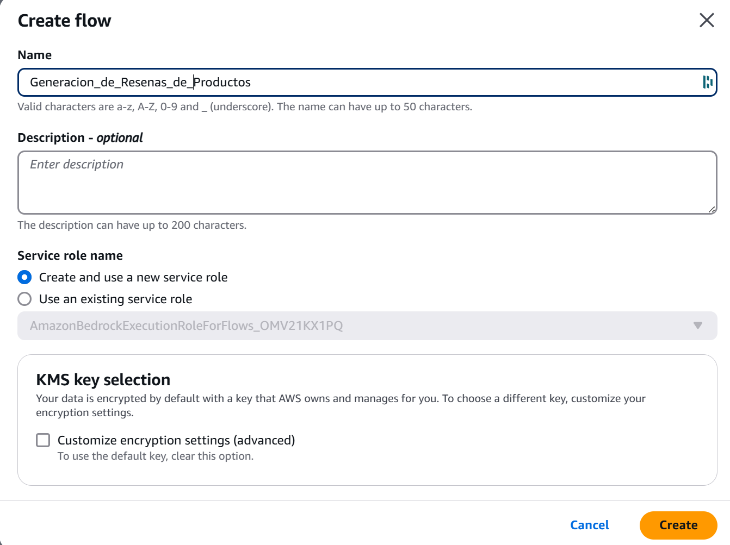
Task: Focus the Enter description text area
Action: coord(367,183)
